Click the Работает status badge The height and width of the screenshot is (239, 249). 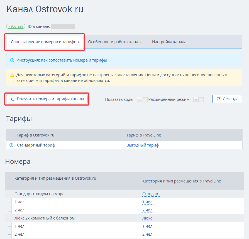point(16,26)
